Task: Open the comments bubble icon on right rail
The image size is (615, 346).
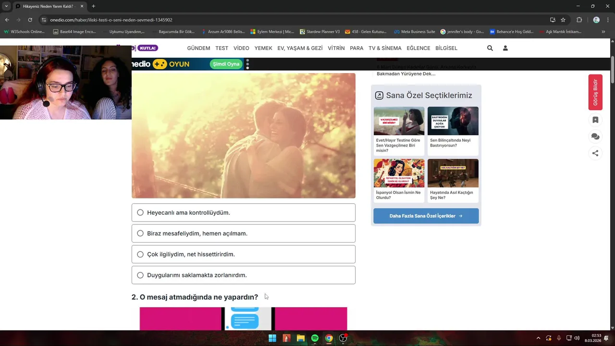Action: click(595, 136)
